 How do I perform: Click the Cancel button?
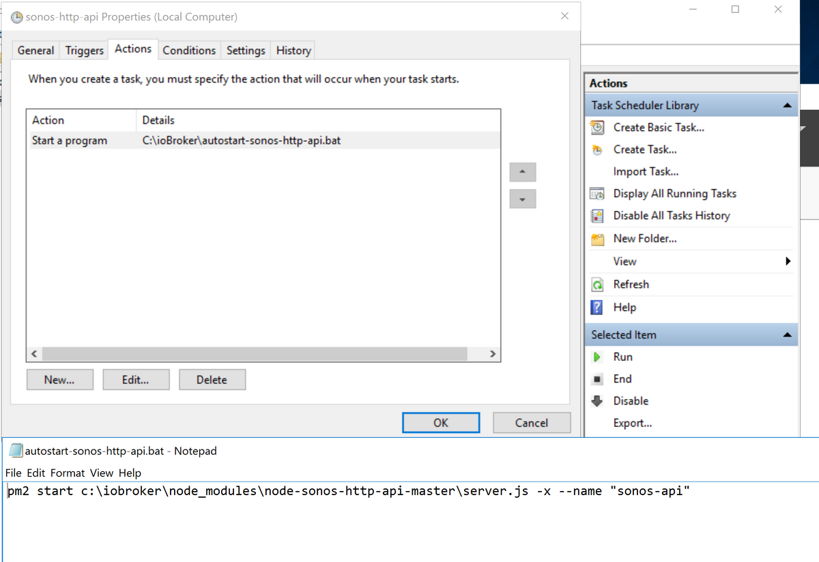[532, 423]
